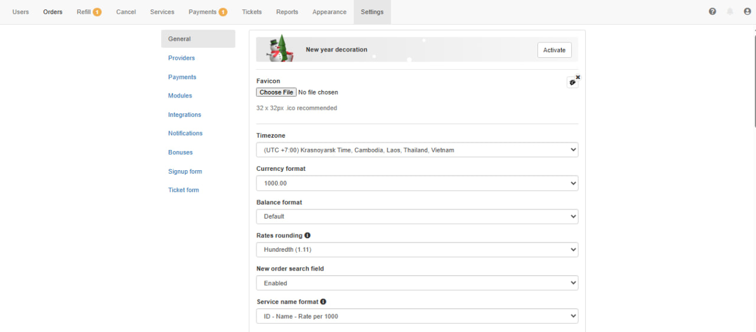Click Choose File for favicon upload
The height and width of the screenshot is (332, 756).
point(276,92)
